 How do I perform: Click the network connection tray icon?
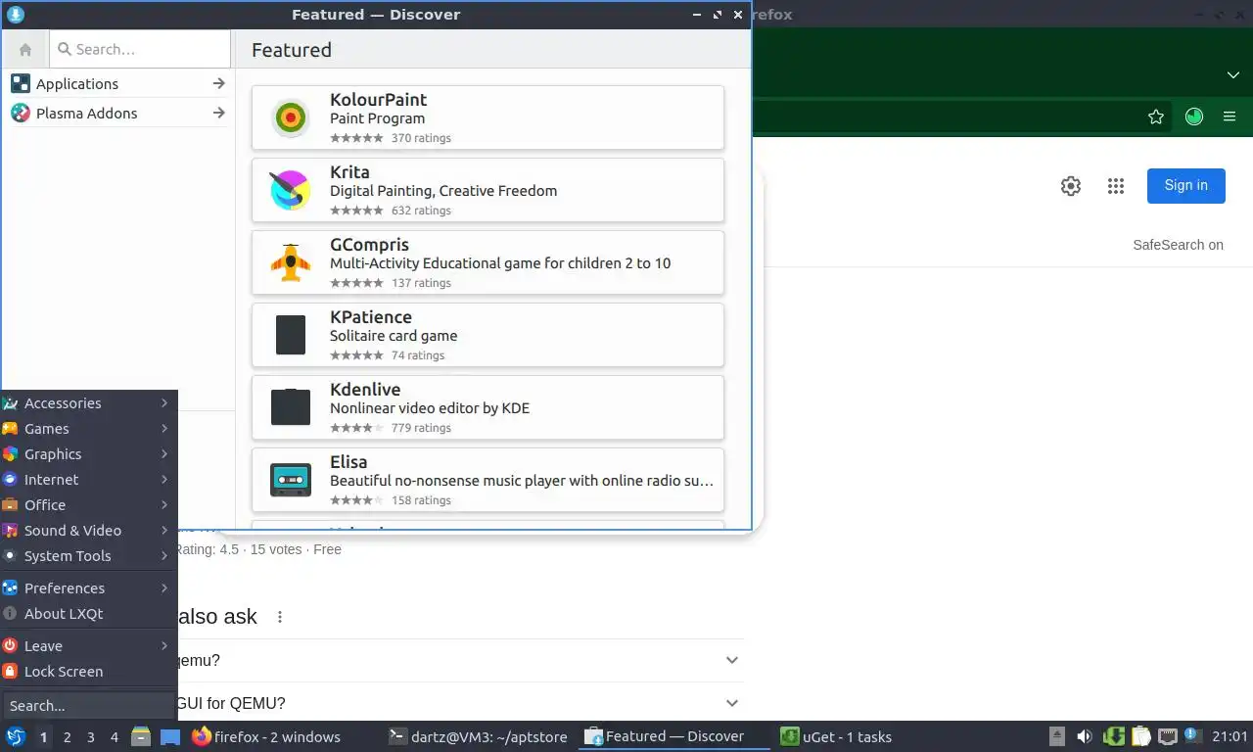pyautogui.click(x=1168, y=736)
